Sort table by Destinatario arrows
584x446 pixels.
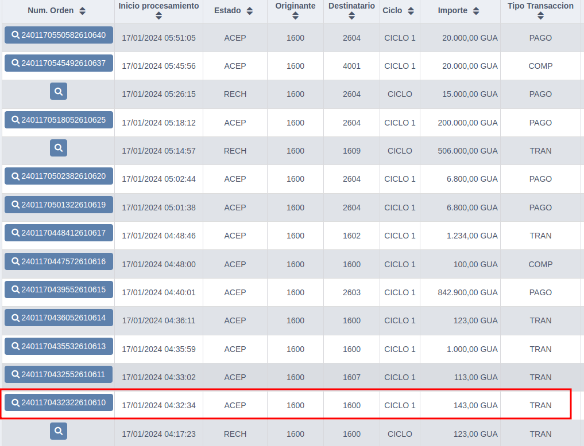click(x=351, y=15)
